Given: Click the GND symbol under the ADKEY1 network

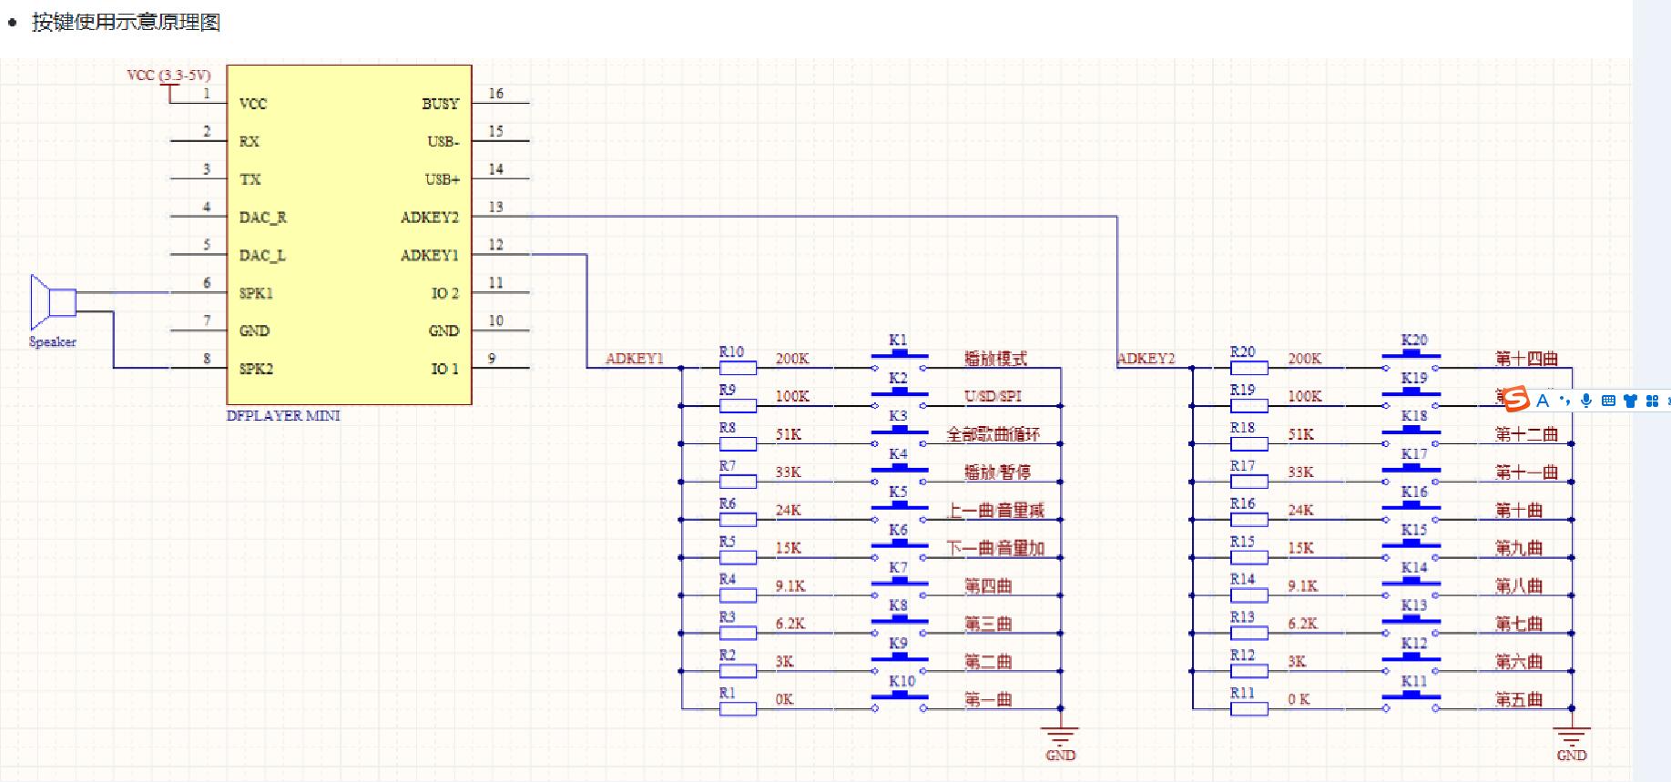Looking at the screenshot, I should 1060,742.
